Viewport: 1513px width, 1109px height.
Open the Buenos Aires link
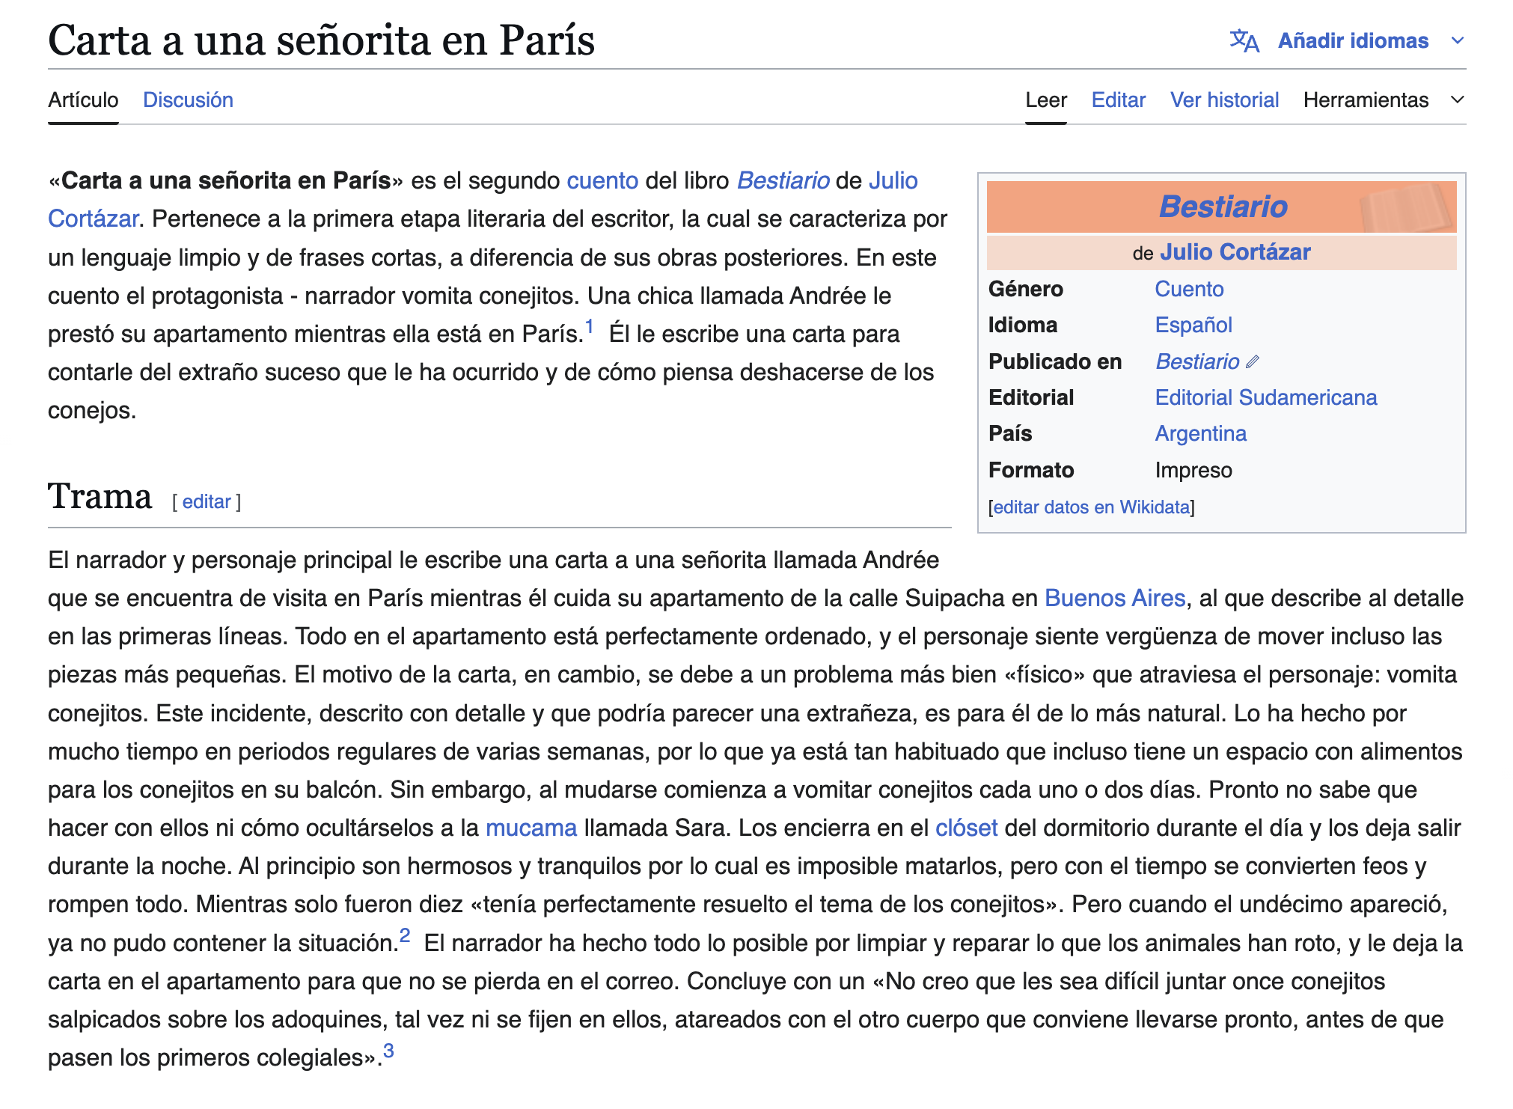[1115, 598]
